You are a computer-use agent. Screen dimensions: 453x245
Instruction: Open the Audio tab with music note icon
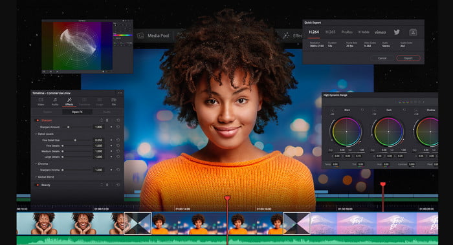coord(55,101)
